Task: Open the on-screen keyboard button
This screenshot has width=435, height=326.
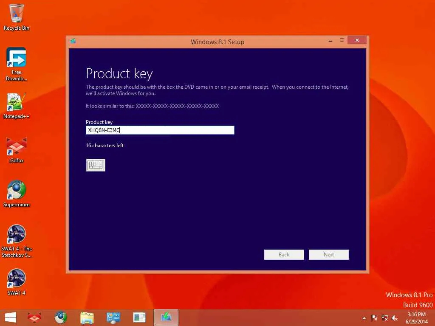Action: coord(96,165)
